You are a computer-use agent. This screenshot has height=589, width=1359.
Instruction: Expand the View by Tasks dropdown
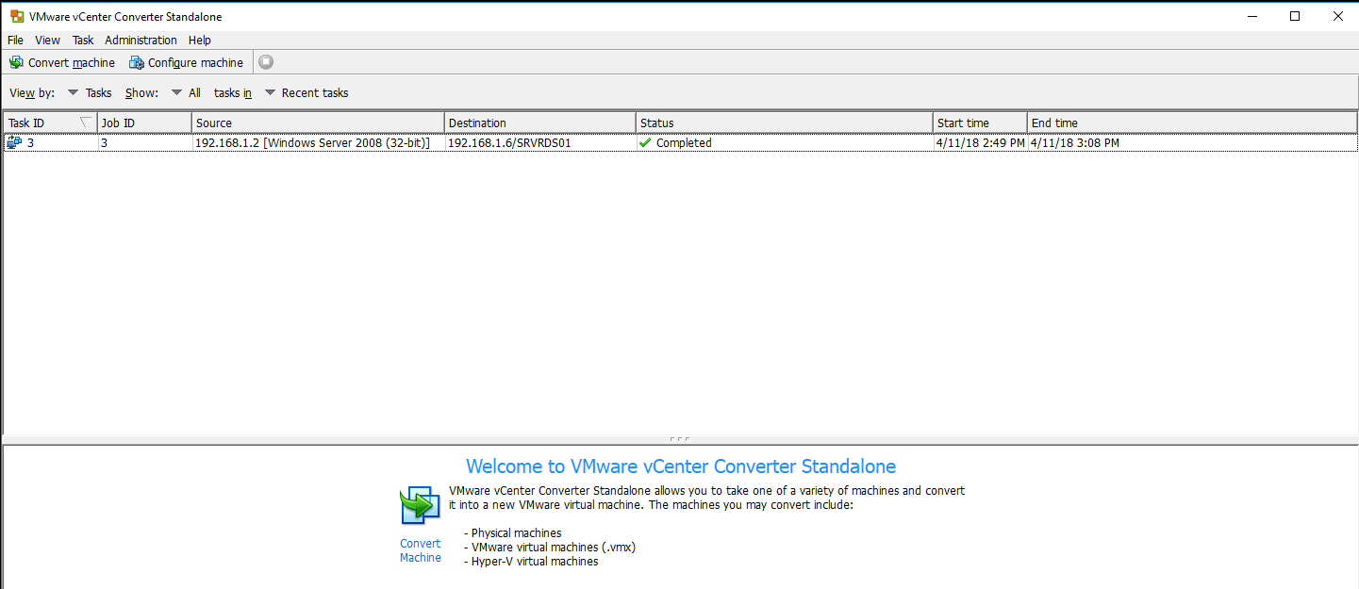tap(90, 92)
